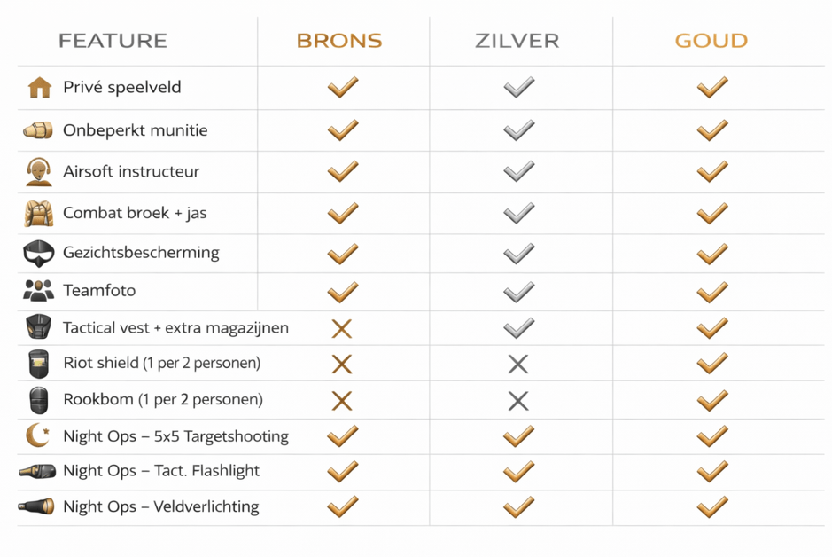Click the flashlight icon for Tact. Flashlight
Viewport: 832px width, 557px height.
coord(37,471)
